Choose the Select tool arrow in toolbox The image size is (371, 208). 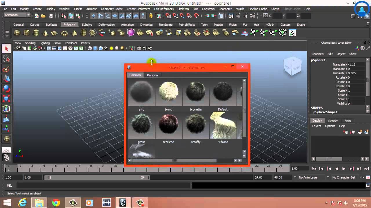tap(6, 49)
